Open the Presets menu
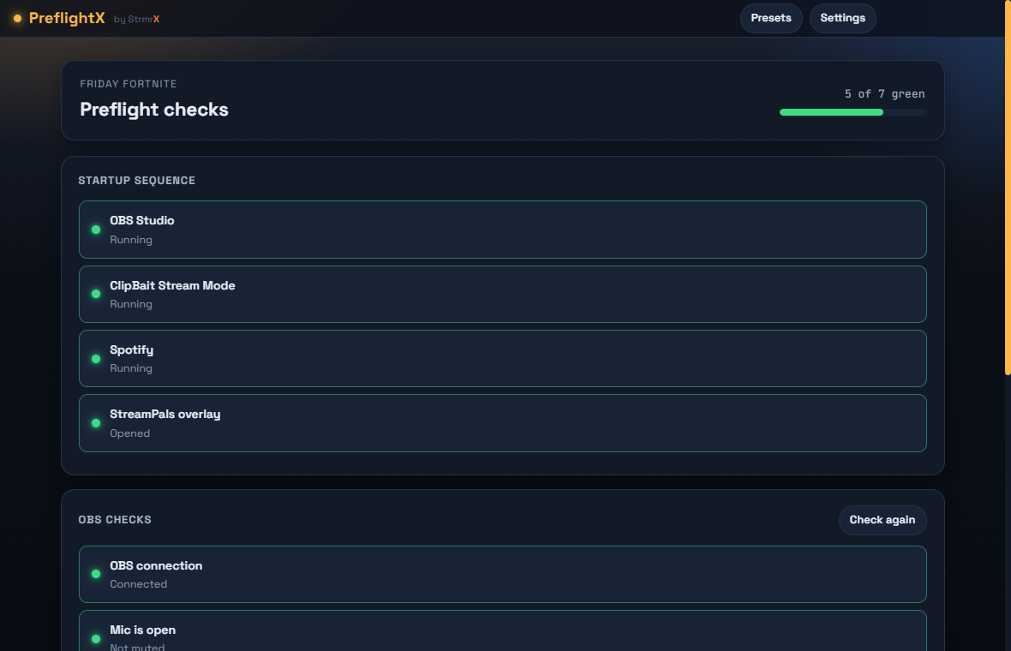1011x651 pixels. (x=771, y=18)
